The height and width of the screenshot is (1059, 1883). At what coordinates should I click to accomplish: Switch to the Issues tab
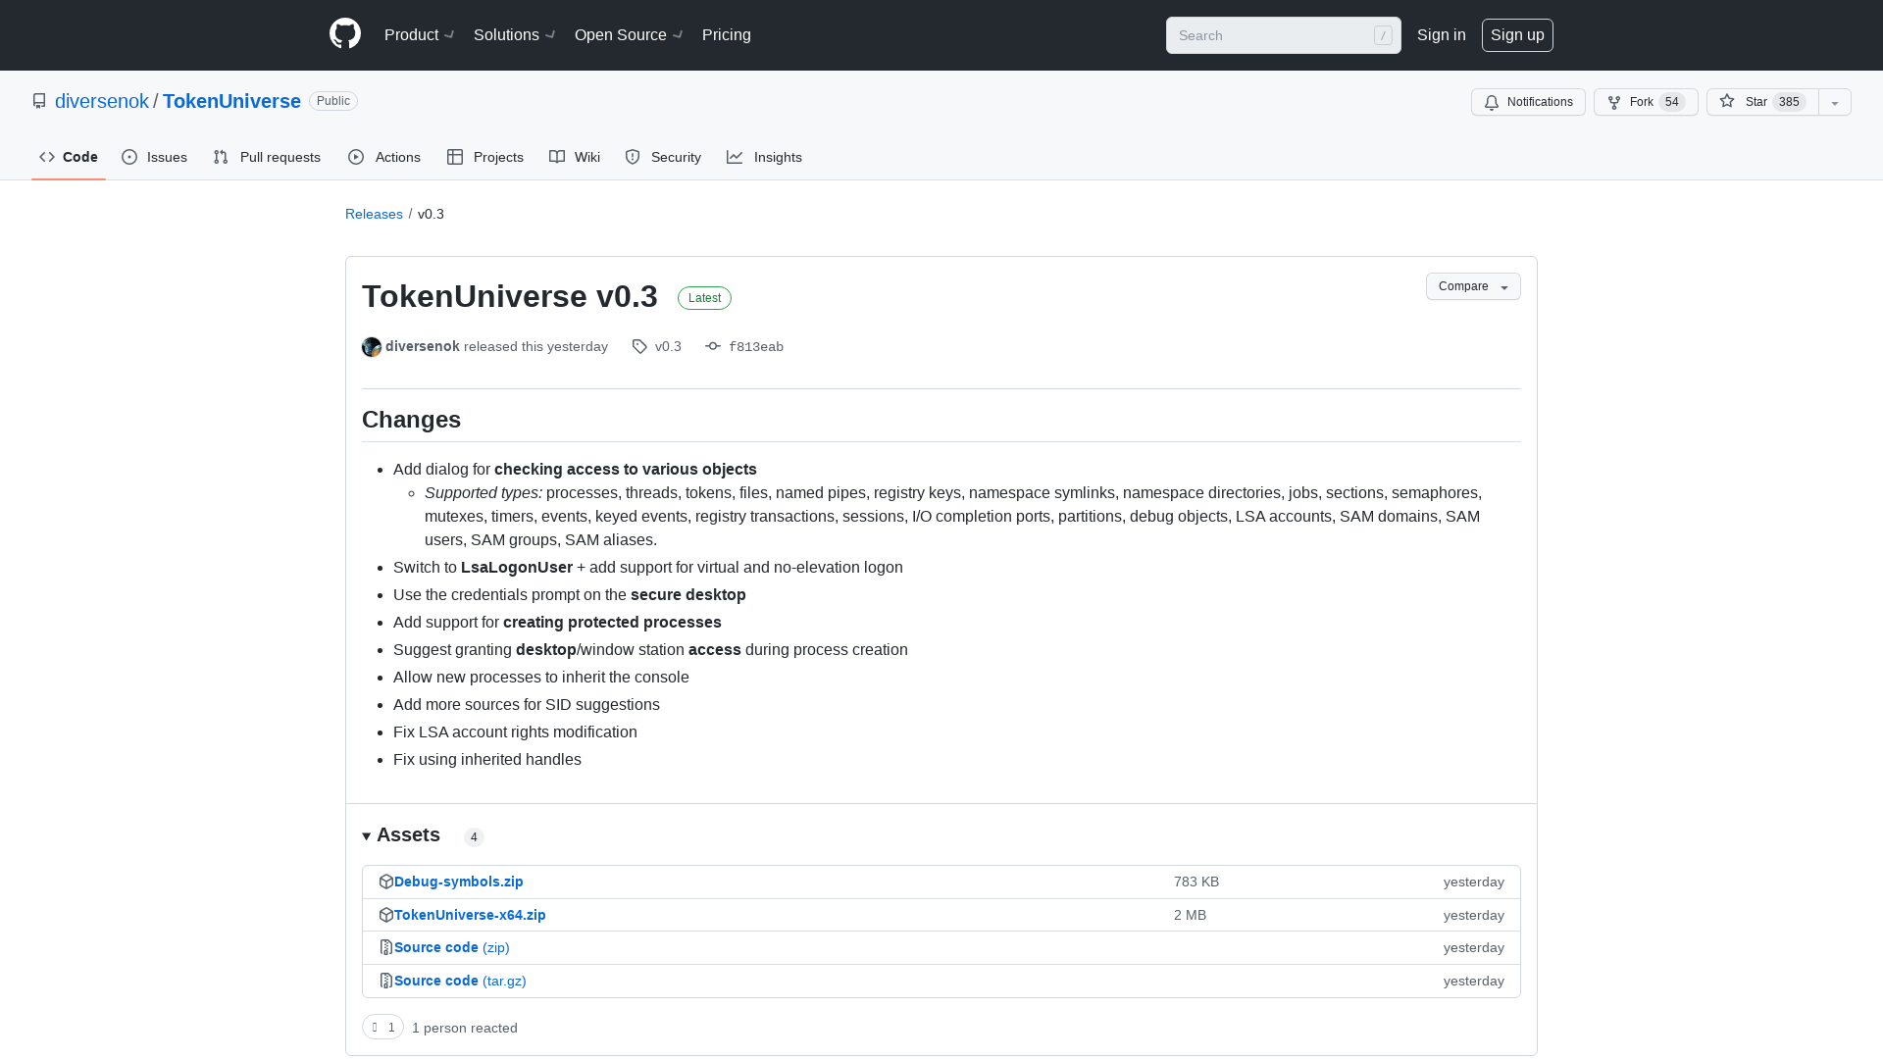(155, 157)
